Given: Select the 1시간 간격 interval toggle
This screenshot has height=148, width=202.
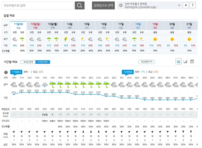Looking at the screenshot, I should tap(42, 62).
